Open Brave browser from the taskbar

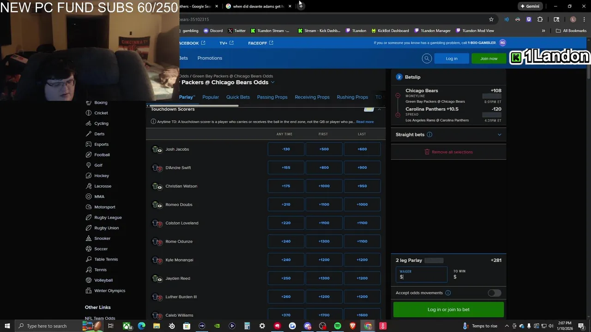coord(353,326)
